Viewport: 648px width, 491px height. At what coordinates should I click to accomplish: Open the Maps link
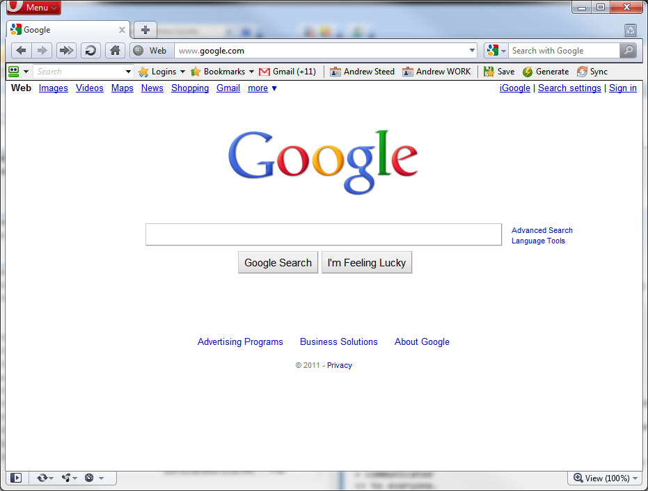(x=123, y=88)
